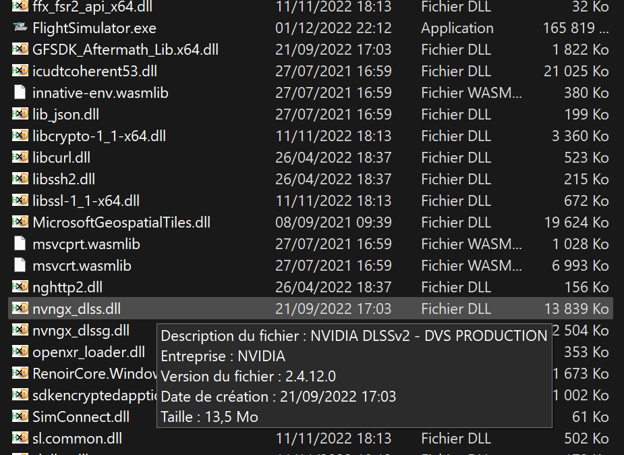The height and width of the screenshot is (455, 624).
Task: Click the DLL icon next to SimConnect.dll
Action: pos(20,417)
